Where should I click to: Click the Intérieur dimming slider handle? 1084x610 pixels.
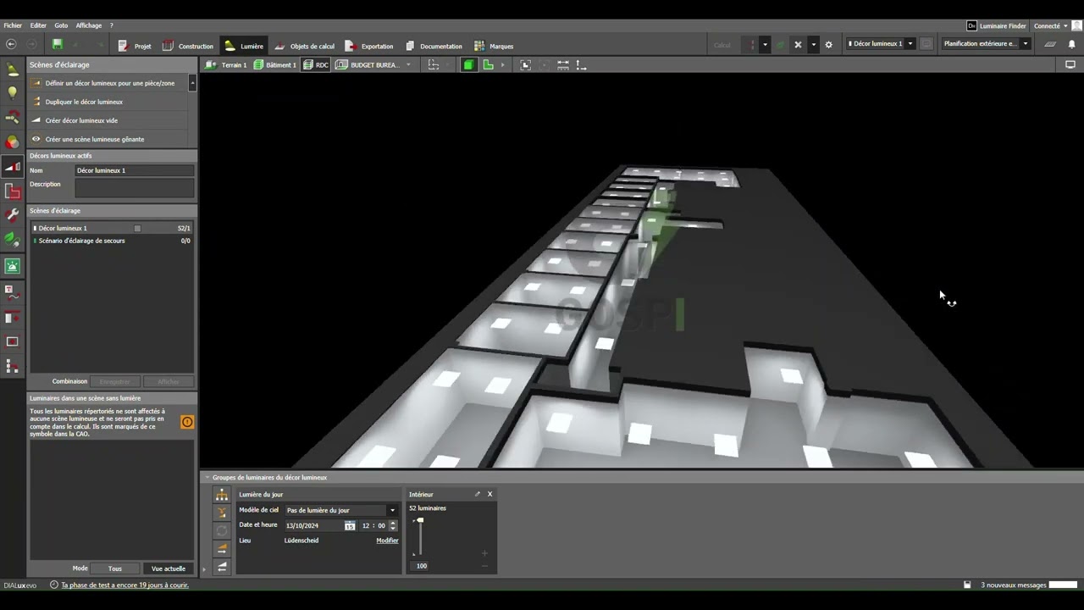(x=420, y=520)
